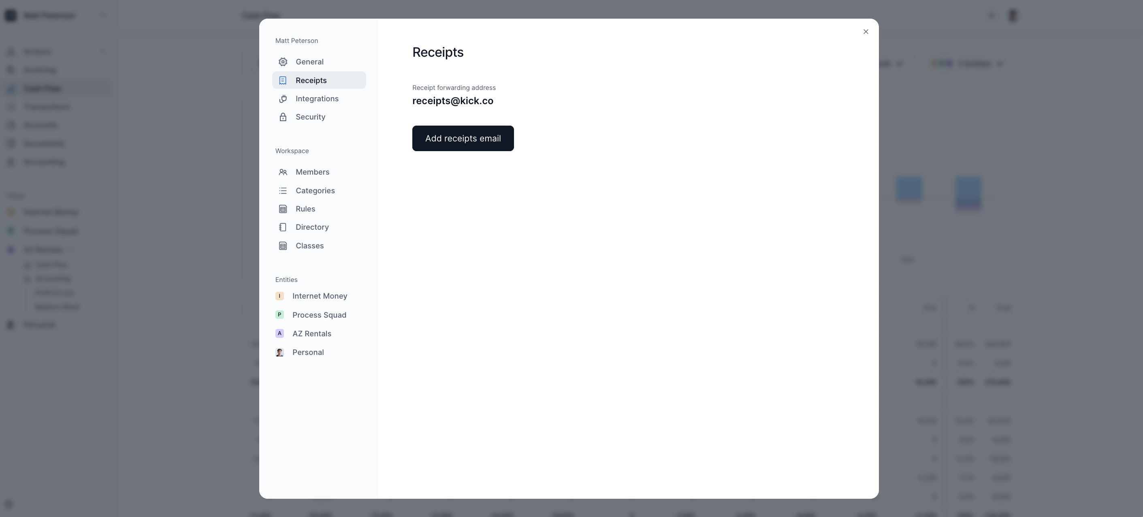1143x517 pixels.
Task: Select Cash Flow in the left sidebar
Action: click(43, 88)
